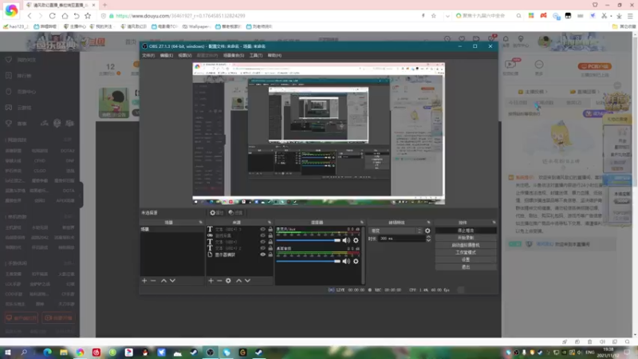Open settings gear of the first mixer channel

[x=356, y=240]
